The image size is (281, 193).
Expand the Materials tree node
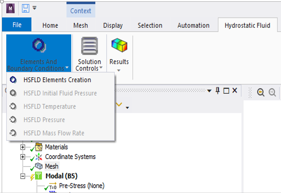click(23, 147)
